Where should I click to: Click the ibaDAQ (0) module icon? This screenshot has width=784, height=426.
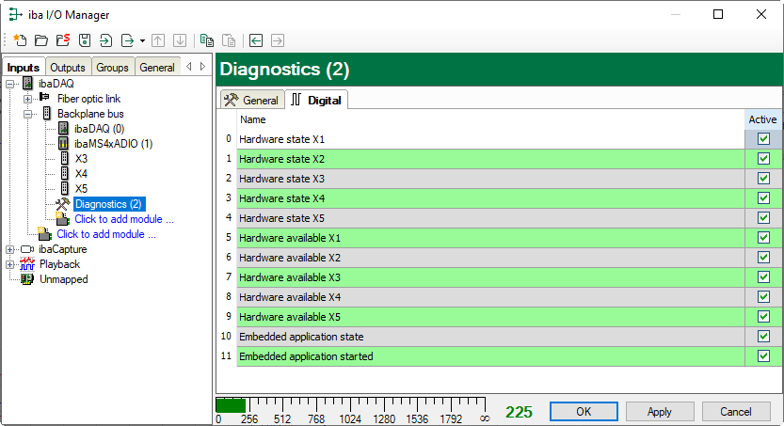click(x=63, y=128)
